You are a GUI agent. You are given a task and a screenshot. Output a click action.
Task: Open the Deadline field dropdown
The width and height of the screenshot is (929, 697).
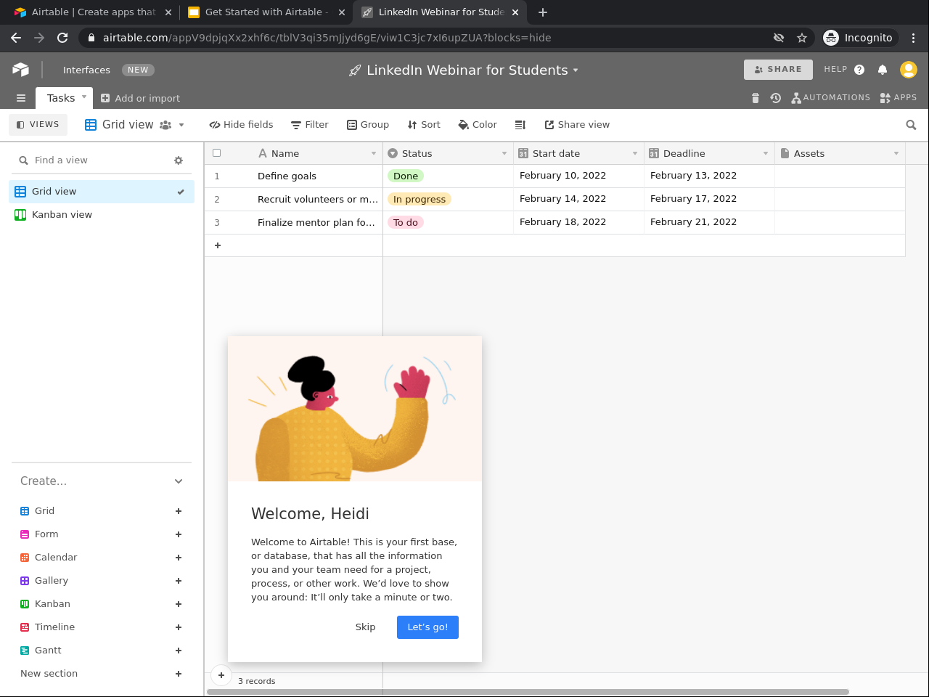coord(766,154)
